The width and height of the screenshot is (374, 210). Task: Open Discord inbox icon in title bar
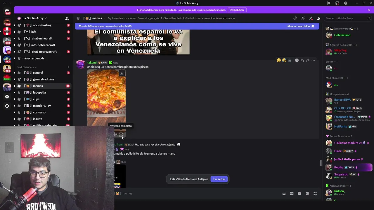337,3
